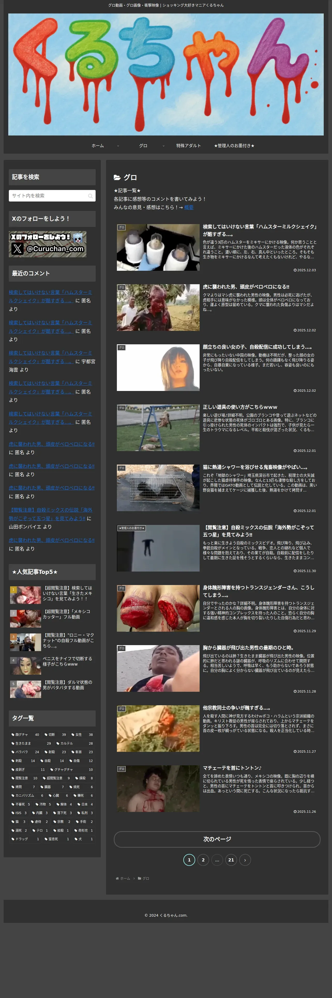Follow the 概要 link
This screenshot has width=332, height=998.
click(x=189, y=207)
